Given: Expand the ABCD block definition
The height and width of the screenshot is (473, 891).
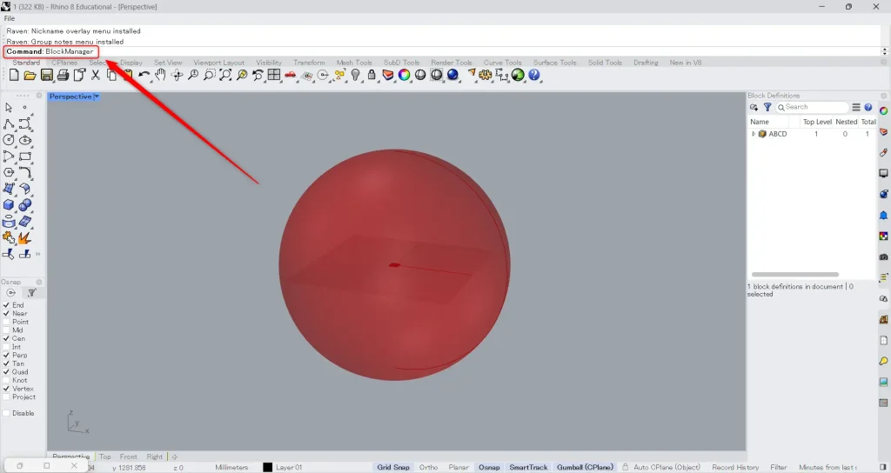Looking at the screenshot, I should click(x=754, y=134).
